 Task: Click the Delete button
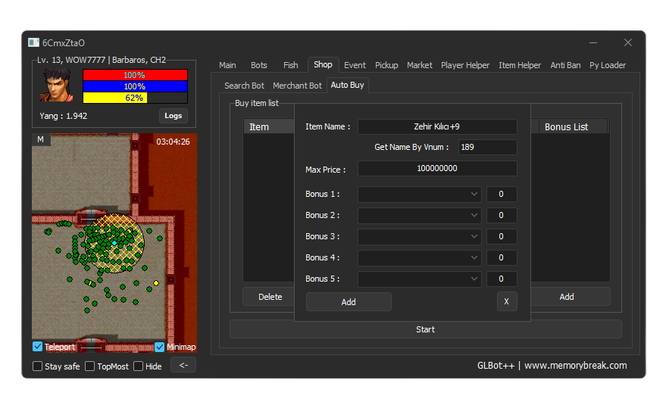[x=270, y=297]
